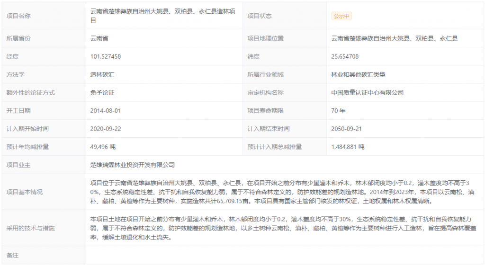The image size is (485, 266).
Task: Select crediting period start date 2020-09-22
Action: [x=106, y=129]
